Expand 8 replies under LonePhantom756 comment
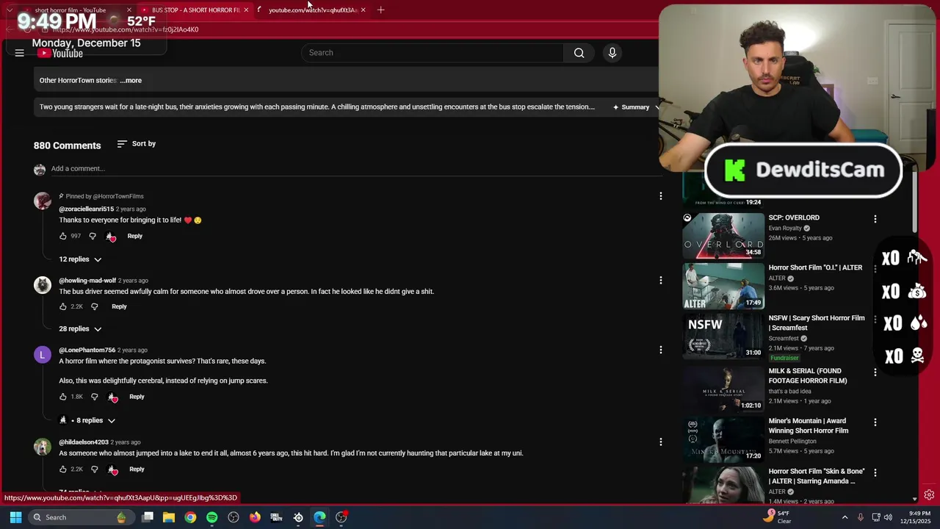Viewport: 940px width, 529px height. [88, 420]
